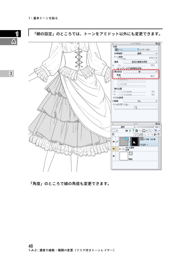Open the 網の設定 dropdown showing 線
Image resolution: width=191 pixels, height=268 pixels.
[141, 72]
